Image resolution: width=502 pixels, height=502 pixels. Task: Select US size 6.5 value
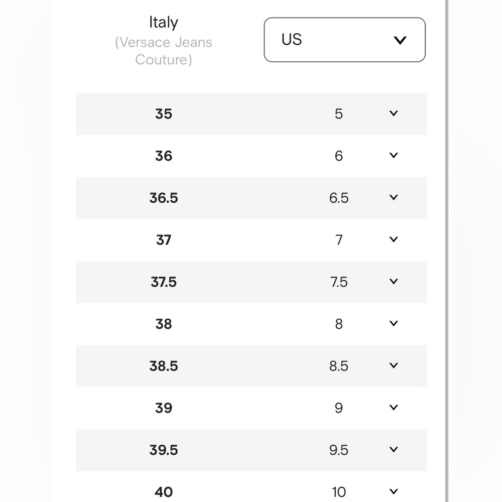(x=339, y=198)
